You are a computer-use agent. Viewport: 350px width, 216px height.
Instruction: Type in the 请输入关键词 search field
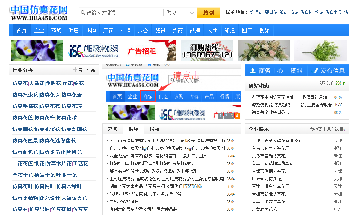(x=124, y=13)
